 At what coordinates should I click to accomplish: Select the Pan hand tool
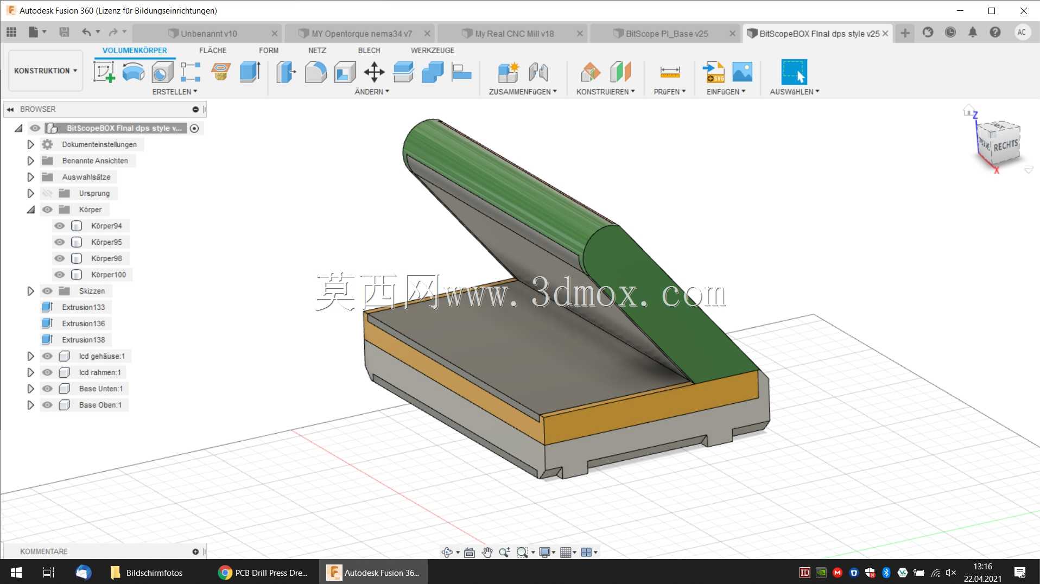[x=487, y=553]
